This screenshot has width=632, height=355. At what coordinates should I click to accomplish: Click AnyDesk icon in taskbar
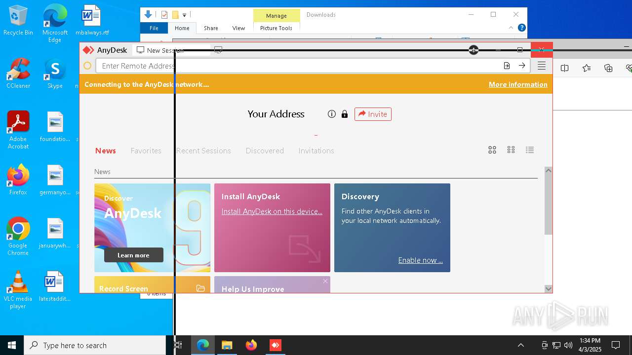(x=275, y=345)
